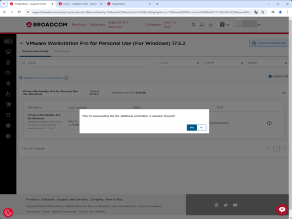Open a new browser tab

(x=157, y=4)
